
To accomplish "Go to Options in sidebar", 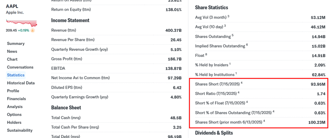I will coord(14,115).
